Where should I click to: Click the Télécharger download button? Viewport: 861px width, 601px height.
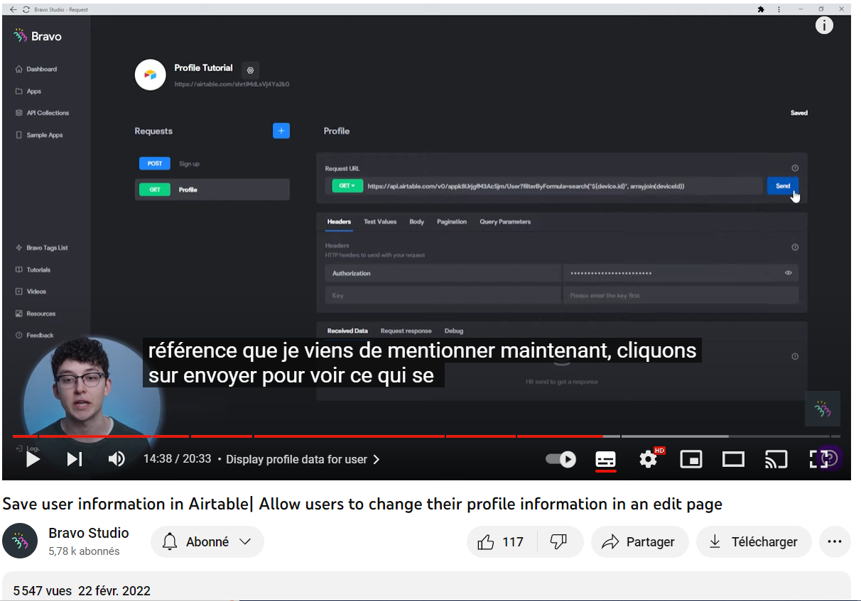(x=754, y=542)
